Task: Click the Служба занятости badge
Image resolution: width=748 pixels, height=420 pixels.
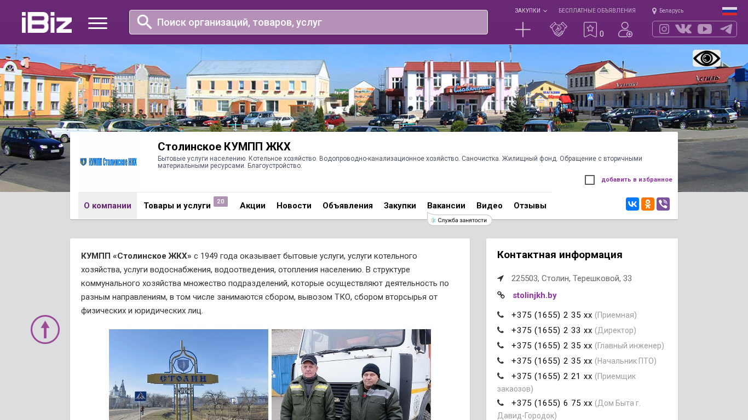Action: (459, 220)
